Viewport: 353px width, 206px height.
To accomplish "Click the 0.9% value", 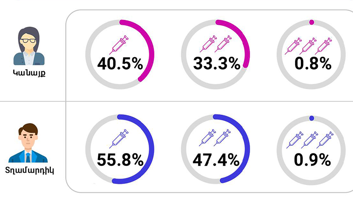I will pos(313,160).
